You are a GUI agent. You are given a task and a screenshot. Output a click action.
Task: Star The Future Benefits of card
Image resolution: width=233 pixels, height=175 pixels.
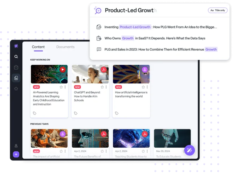(x=102, y=151)
